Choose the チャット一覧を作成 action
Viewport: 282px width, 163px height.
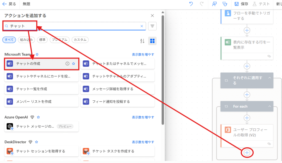pyautogui.click(x=42, y=89)
